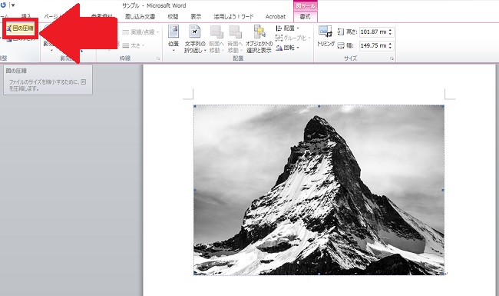Click the redo/repeat icon in Quick Access Toolbar

[x=4, y=5]
